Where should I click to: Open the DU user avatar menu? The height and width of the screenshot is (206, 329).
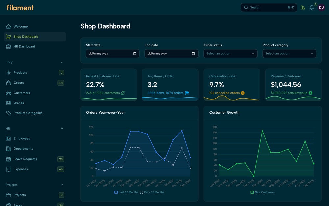[321, 8]
